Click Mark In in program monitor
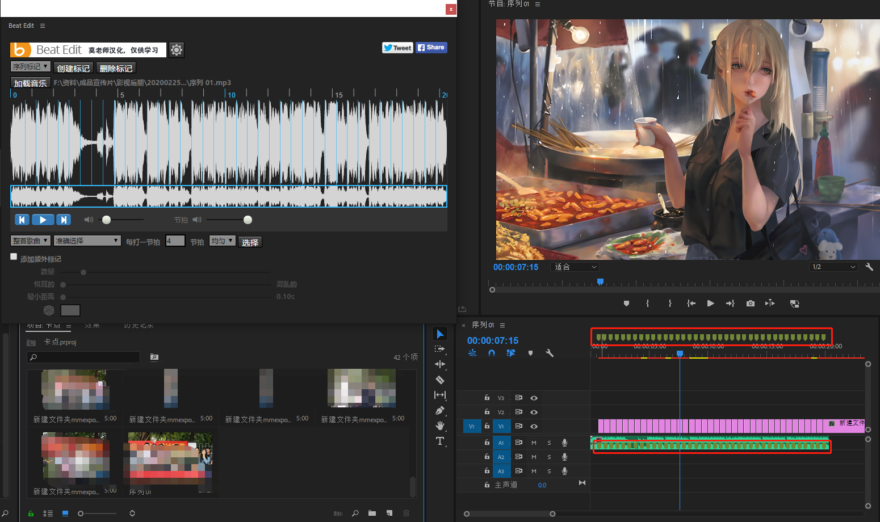The height and width of the screenshot is (522, 880). [x=648, y=304]
